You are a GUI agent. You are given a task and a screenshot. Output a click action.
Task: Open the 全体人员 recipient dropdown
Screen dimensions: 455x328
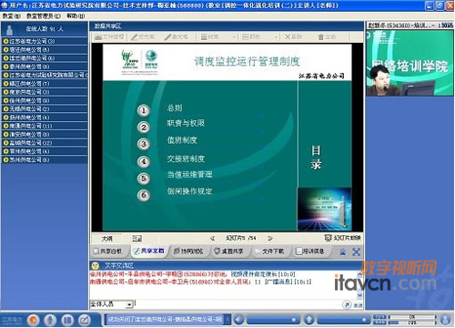[x=129, y=304]
